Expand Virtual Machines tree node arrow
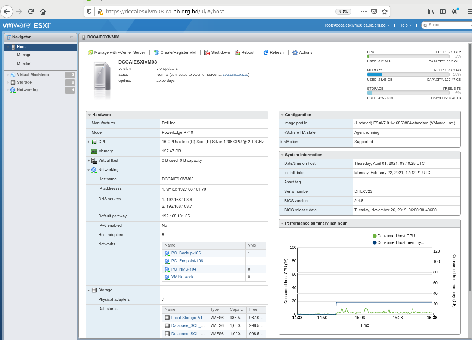 [x=8, y=75]
